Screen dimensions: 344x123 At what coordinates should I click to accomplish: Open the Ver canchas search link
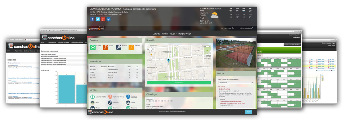pos(227,28)
